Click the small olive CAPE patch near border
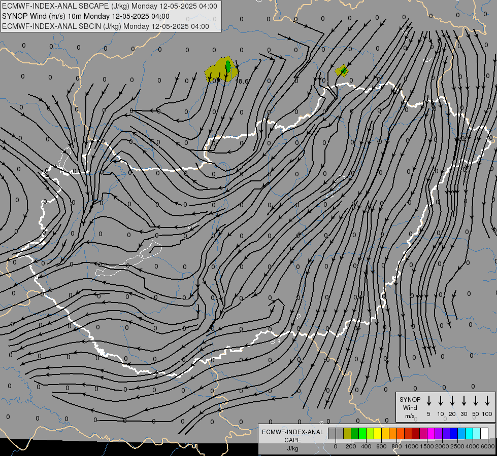The height and width of the screenshot is (456, 497). pyautogui.click(x=342, y=70)
